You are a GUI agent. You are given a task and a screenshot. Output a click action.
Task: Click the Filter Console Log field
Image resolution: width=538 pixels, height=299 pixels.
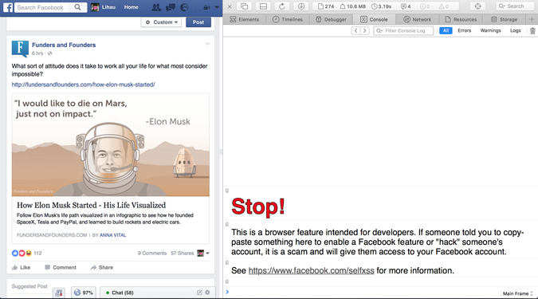[403, 30]
